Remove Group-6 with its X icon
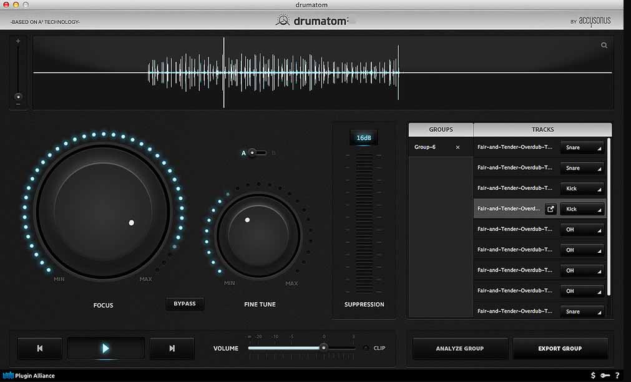Viewport: 631px width, 382px height. coord(457,147)
